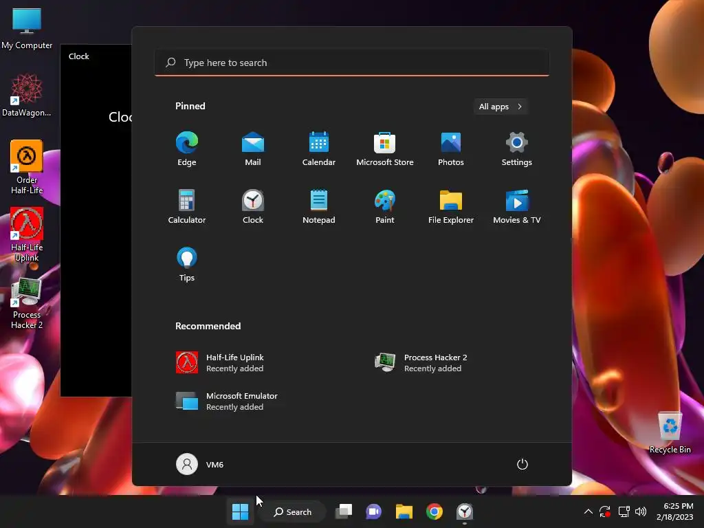Select the DataWagon desktop shortcut
The height and width of the screenshot is (528, 704).
point(27,95)
